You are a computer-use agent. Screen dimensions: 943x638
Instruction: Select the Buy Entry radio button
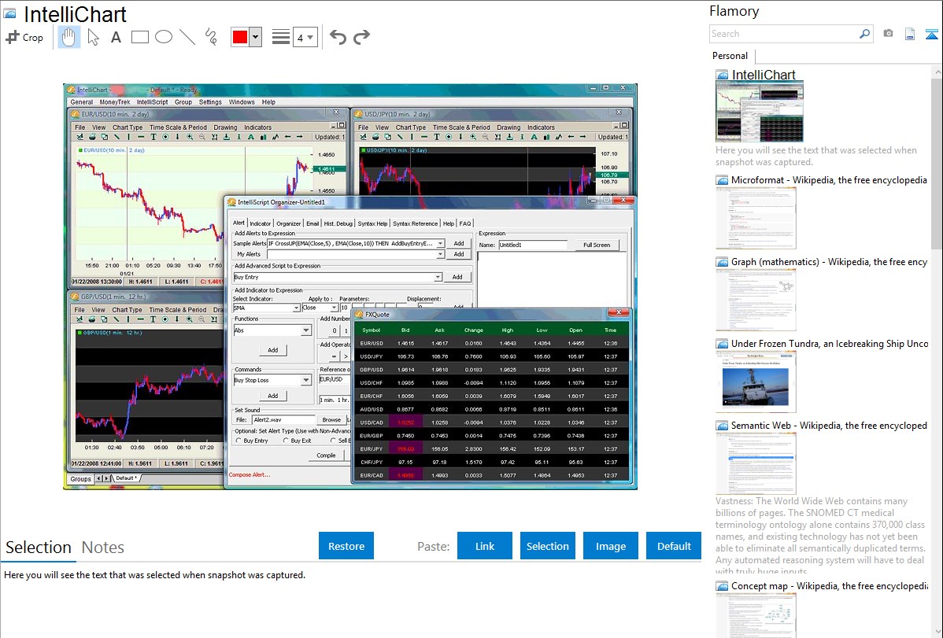239,441
